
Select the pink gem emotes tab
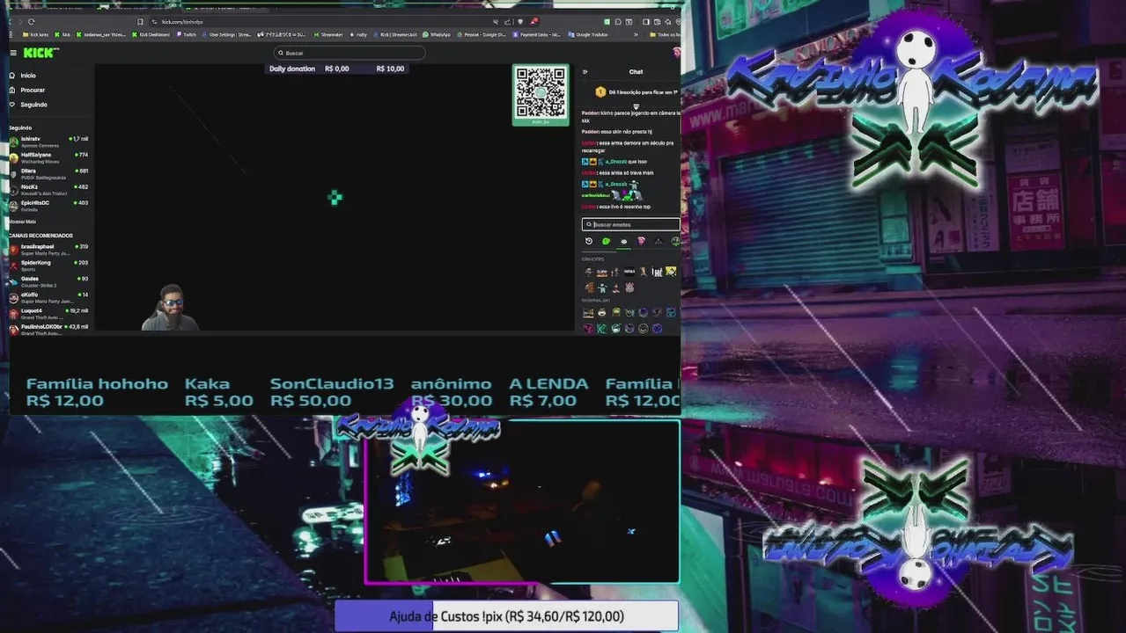point(641,241)
